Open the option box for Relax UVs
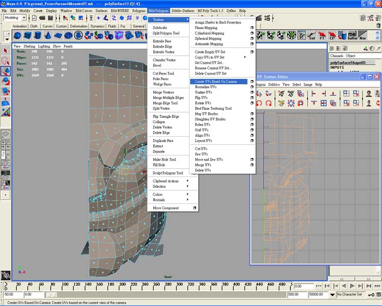The image size is (382, 306). click(252, 124)
